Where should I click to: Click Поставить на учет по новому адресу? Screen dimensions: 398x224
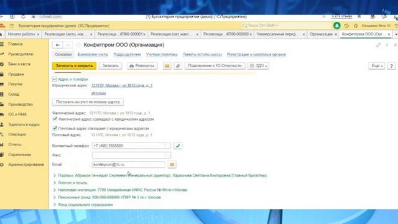(88, 102)
